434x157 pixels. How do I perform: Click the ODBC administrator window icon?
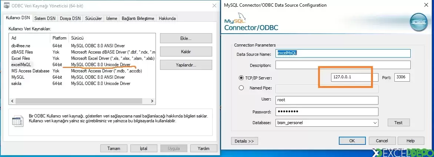[7, 6]
